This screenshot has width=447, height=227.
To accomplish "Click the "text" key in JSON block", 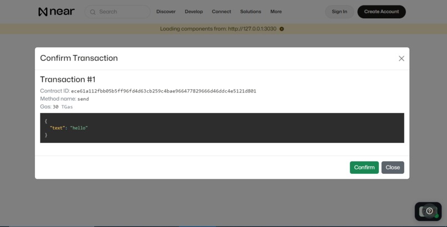I will pyautogui.click(x=57, y=128).
